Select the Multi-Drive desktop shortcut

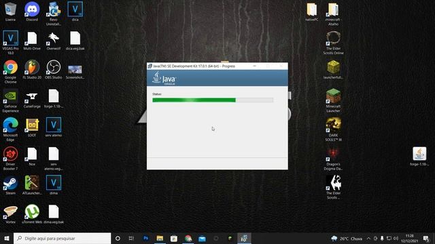click(x=32, y=41)
